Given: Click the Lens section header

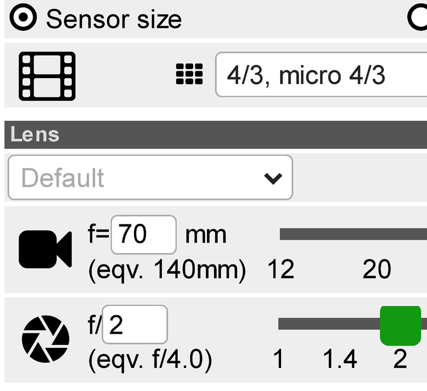Looking at the screenshot, I should point(216,135).
